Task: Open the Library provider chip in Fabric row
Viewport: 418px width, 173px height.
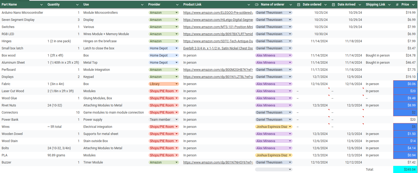Action: 164,84
